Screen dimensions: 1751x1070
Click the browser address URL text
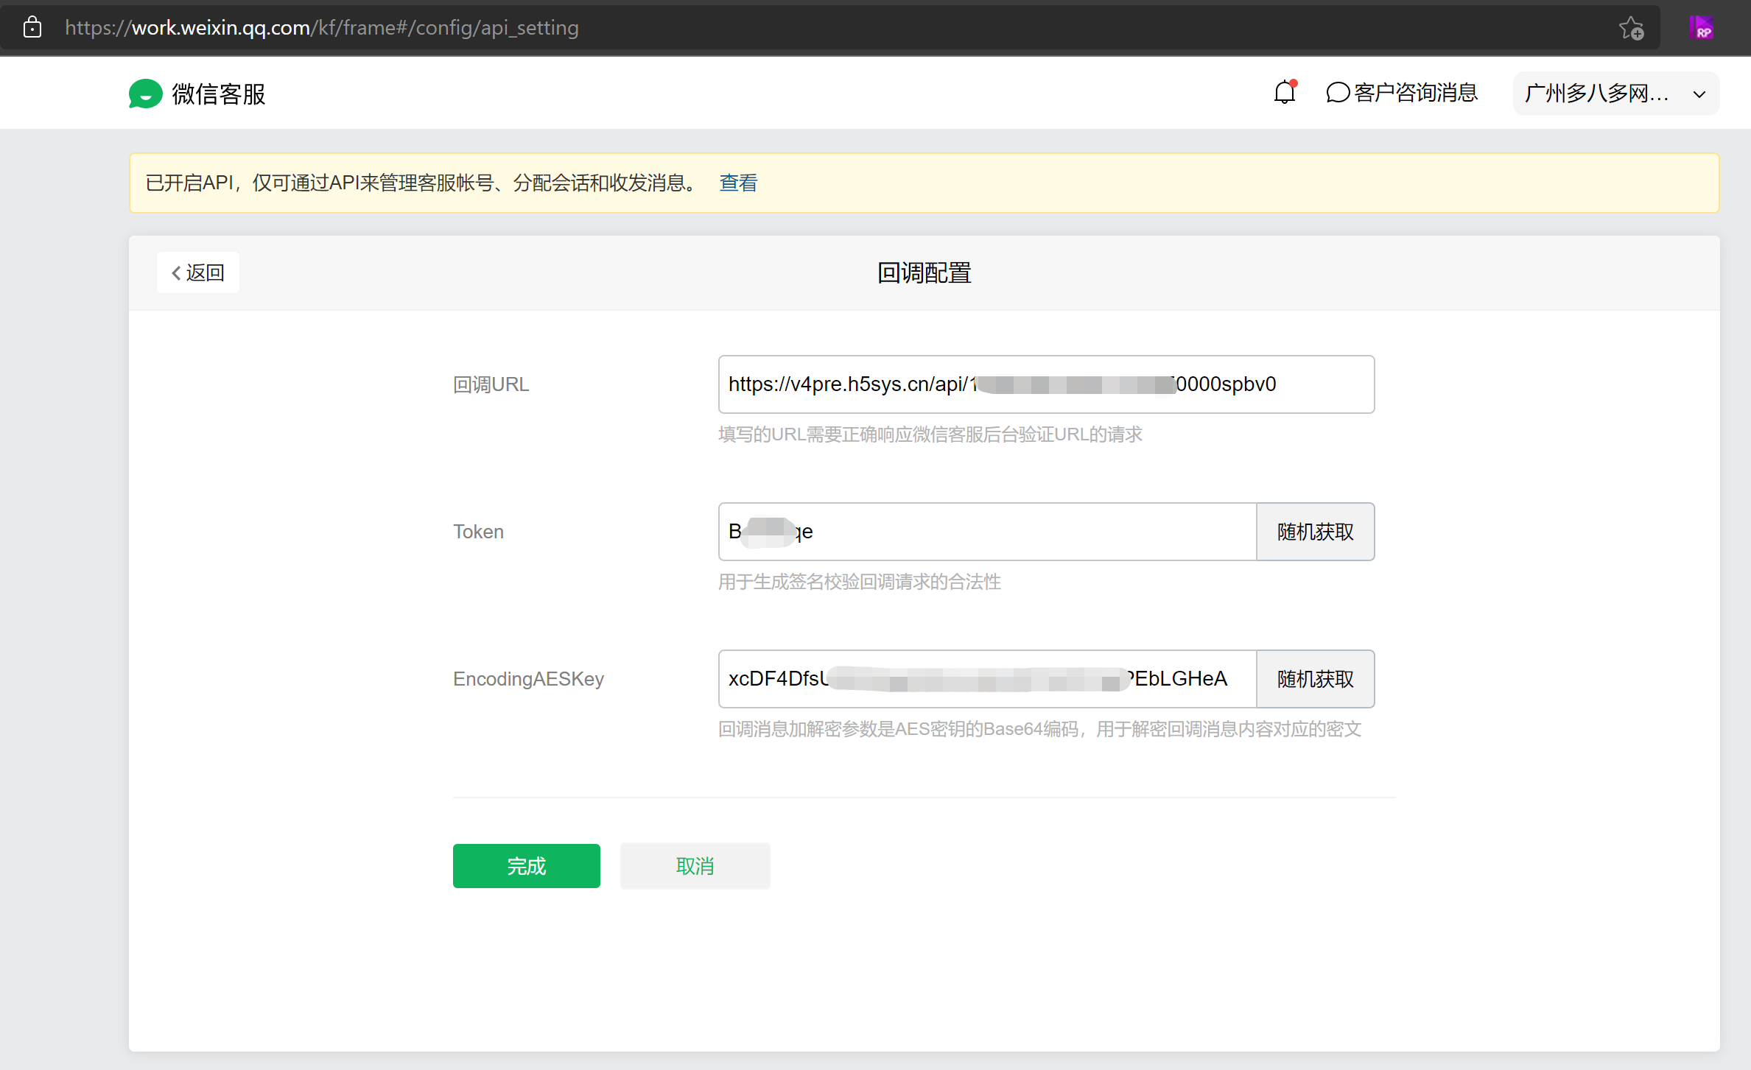322,28
